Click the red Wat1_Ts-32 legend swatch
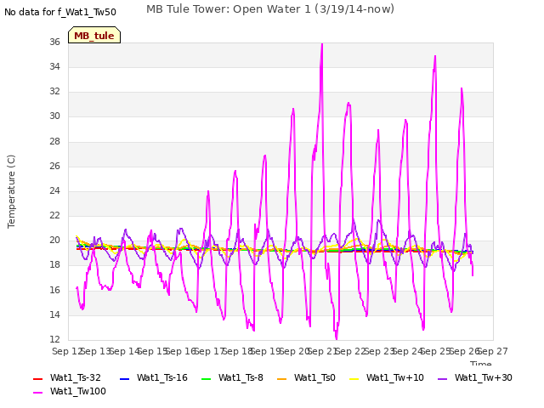The image size is (544, 408). click(37, 379)
